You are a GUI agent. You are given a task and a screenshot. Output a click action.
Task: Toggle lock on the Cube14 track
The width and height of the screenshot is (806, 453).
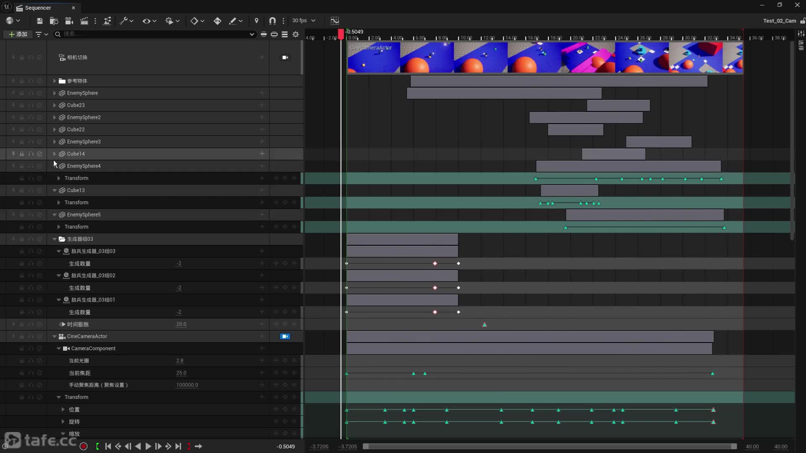point(22,154)
